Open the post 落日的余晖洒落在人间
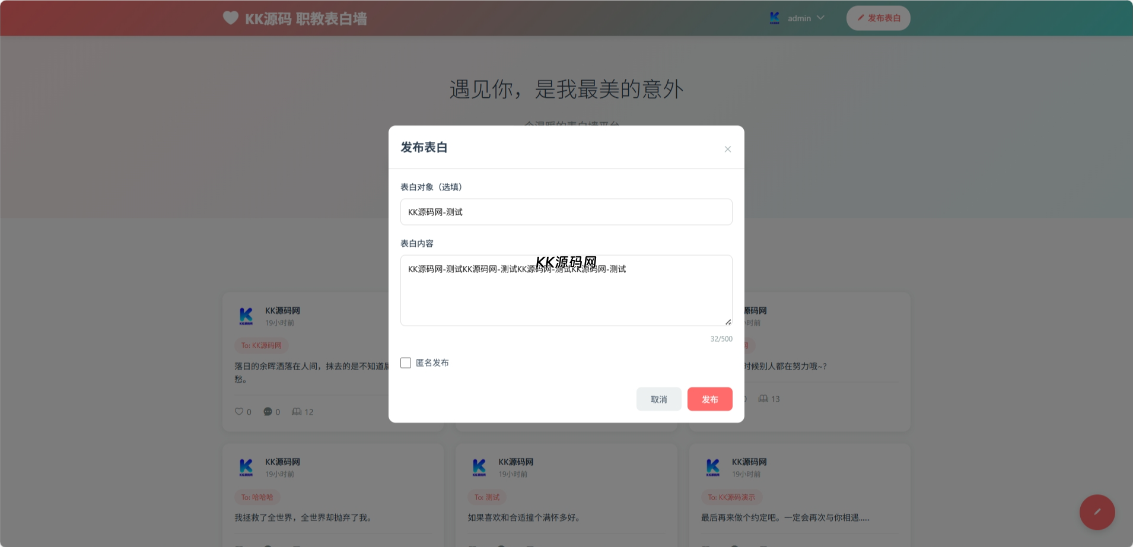Image resolution: width=1133 pixels, height=547 pixels. (x=311, y=373)
